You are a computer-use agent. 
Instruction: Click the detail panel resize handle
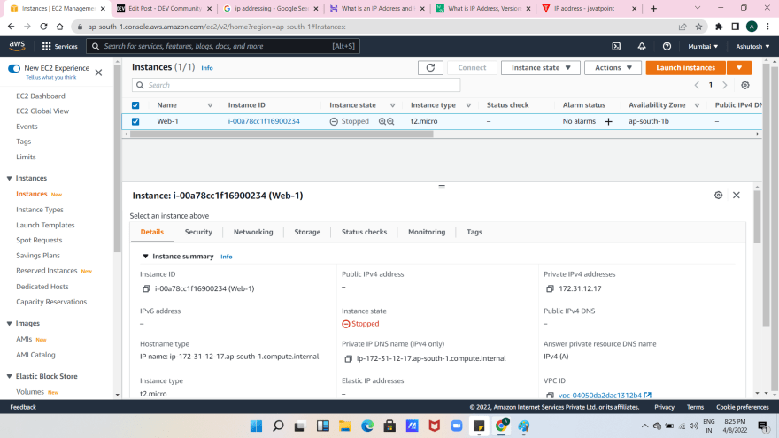tap(442, 187)
